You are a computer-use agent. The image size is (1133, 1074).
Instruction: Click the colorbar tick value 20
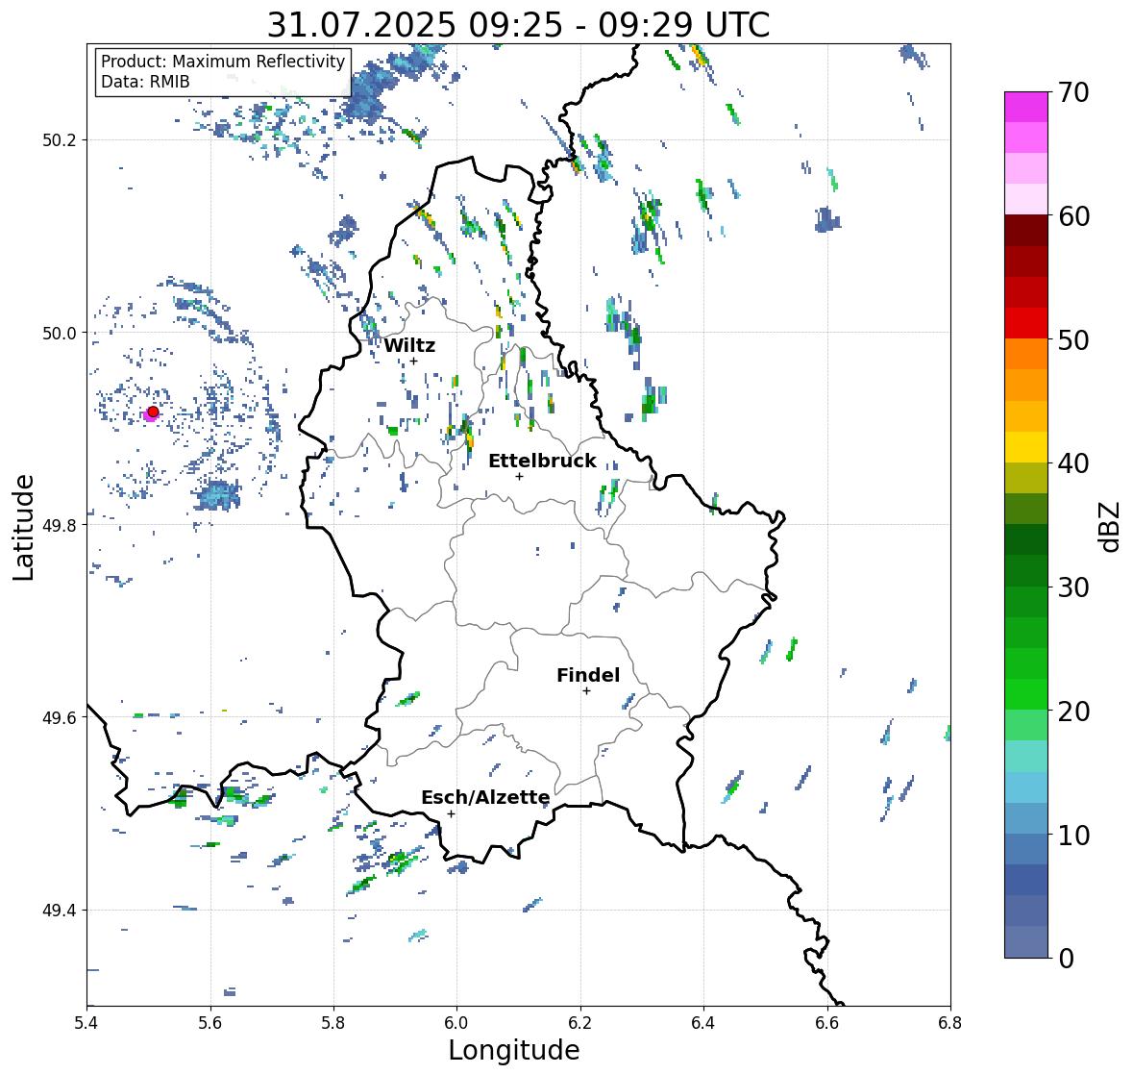pos(1073,712)
